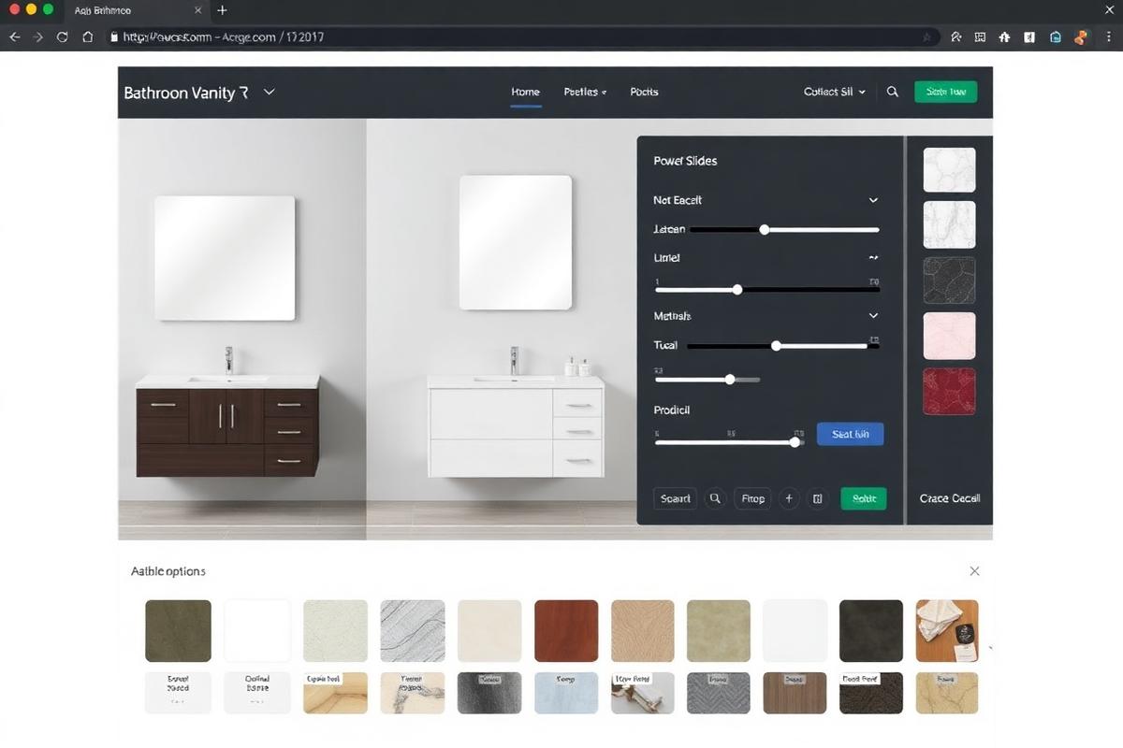Close the Aatble options panel
The width and height of the screenshot is (1123, 748).
pos(974,570)
